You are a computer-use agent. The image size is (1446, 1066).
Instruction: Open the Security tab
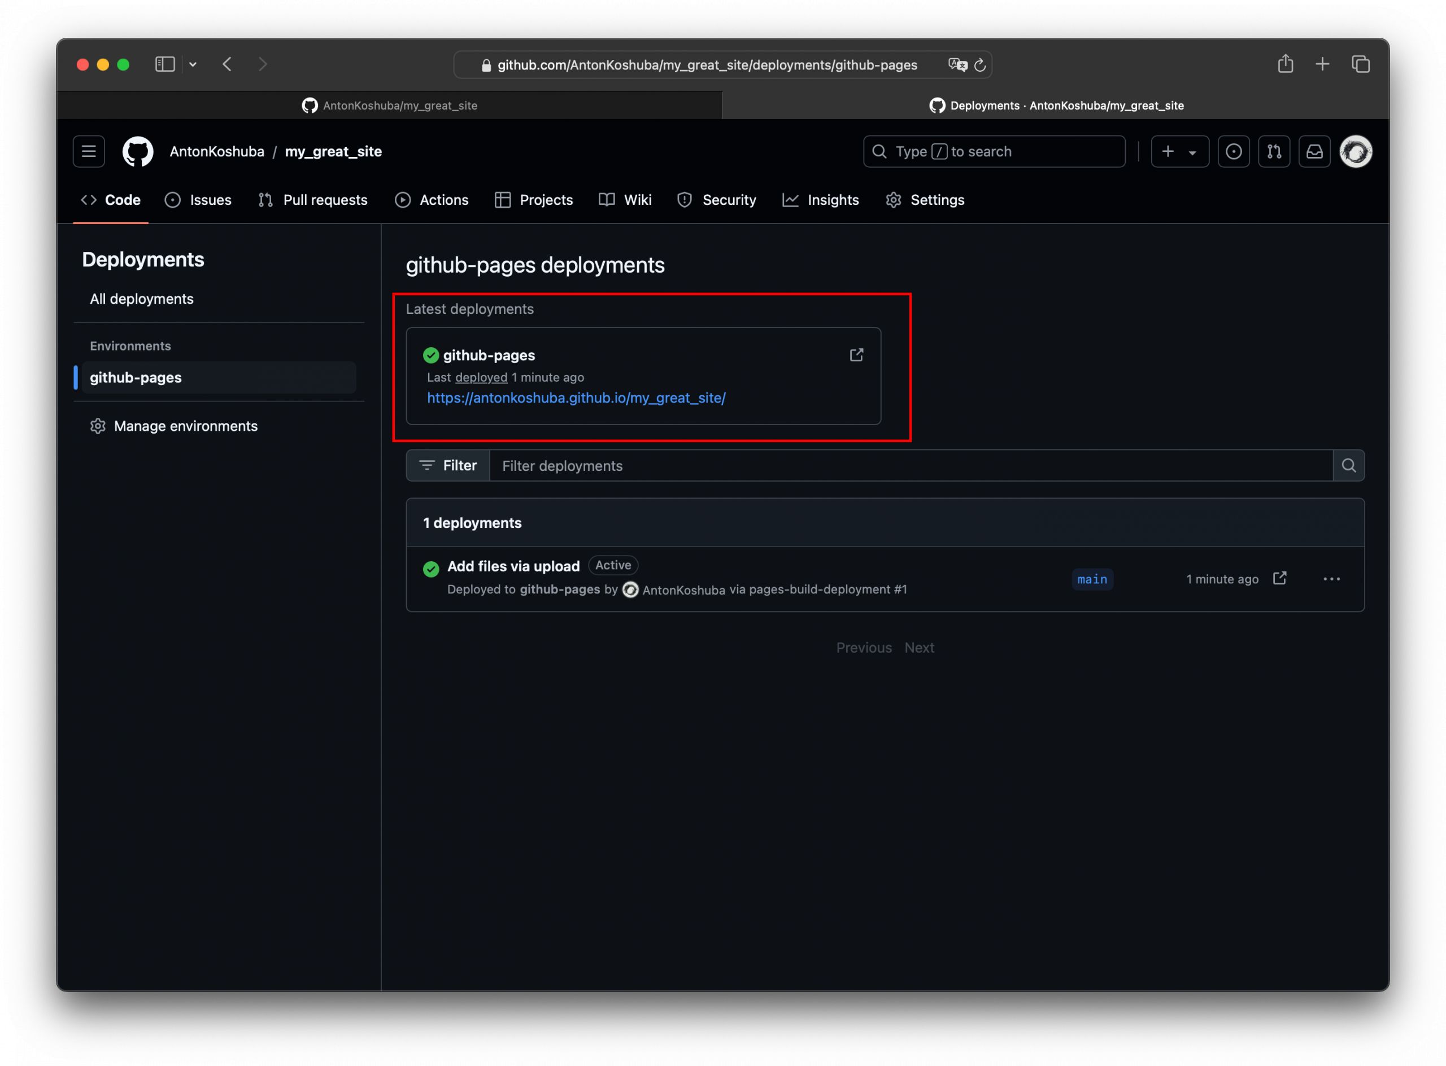pyautogui.click(x=717, y=200)
